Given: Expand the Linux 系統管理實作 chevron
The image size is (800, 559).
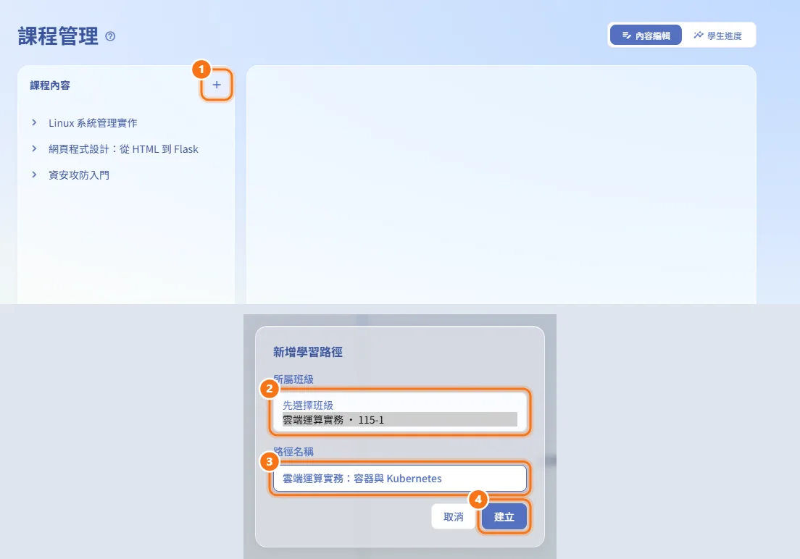Looking at the screenshot, I should coord(34,122).
